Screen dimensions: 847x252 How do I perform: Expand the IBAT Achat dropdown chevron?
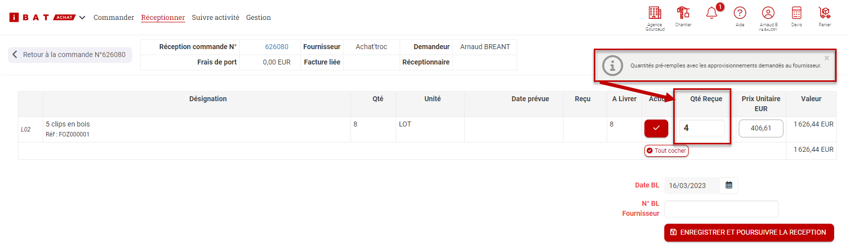pos(82,17)
